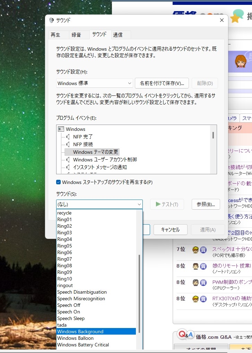Choose Windows Background sound
This screenshot has height=353, width=252.
point(96,331)
